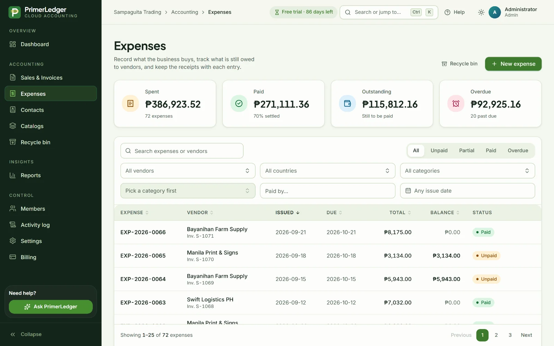Click the Sampaguita Trading breadcrumb
Screen dimensions: 554x346
coord(137,12)
